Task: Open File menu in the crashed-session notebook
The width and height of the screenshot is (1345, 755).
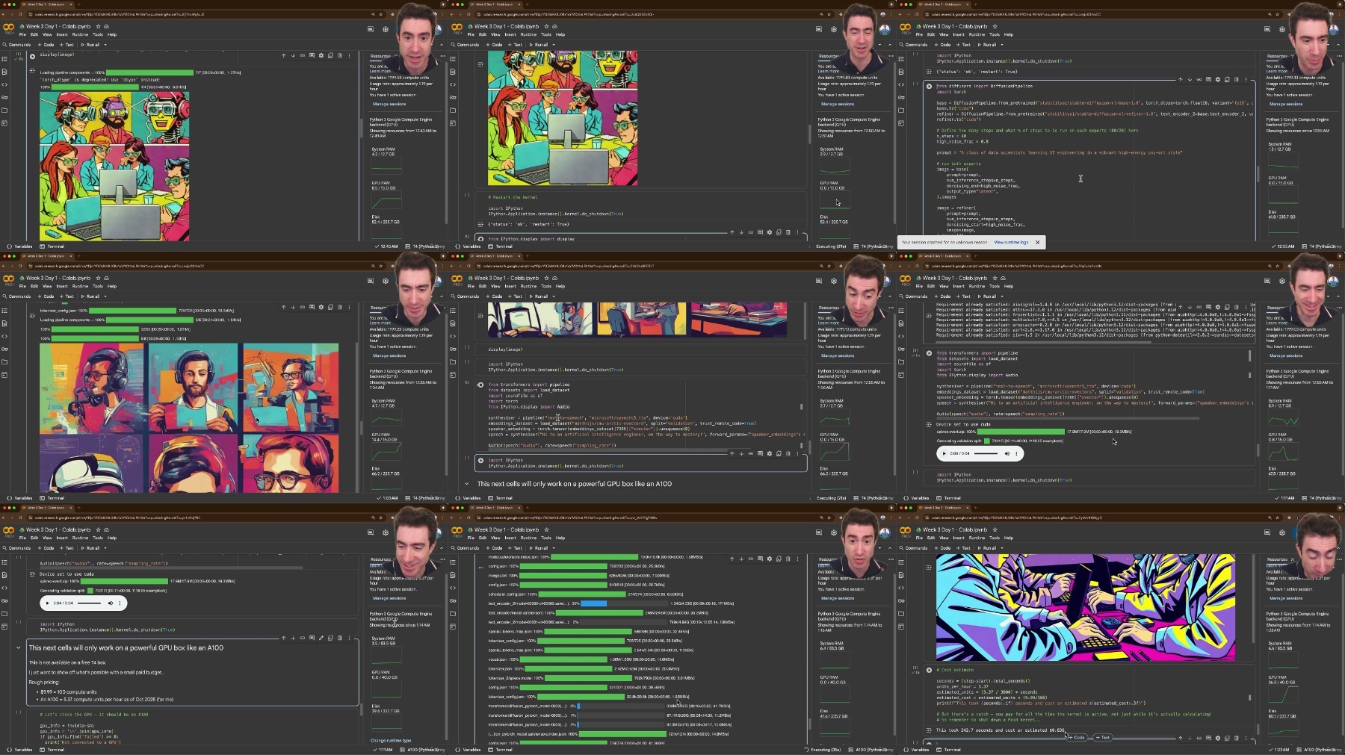Action: click(x=919, y=34)
